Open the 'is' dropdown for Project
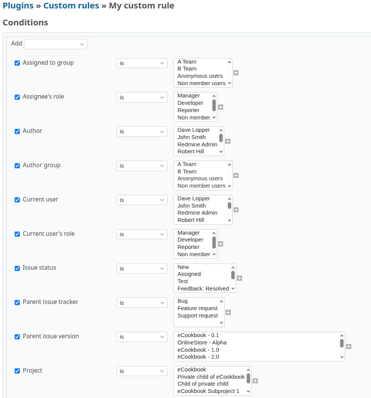Image resolution: width=371 pixels, height=398 pixels. tap(142, 371)
